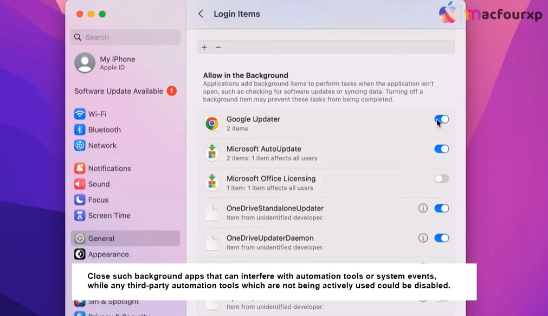The height and width of the screenshot is (316, 548).
Task: Disable OneDriveStandaloneUpdater toggle
Action: pos(442,208)
